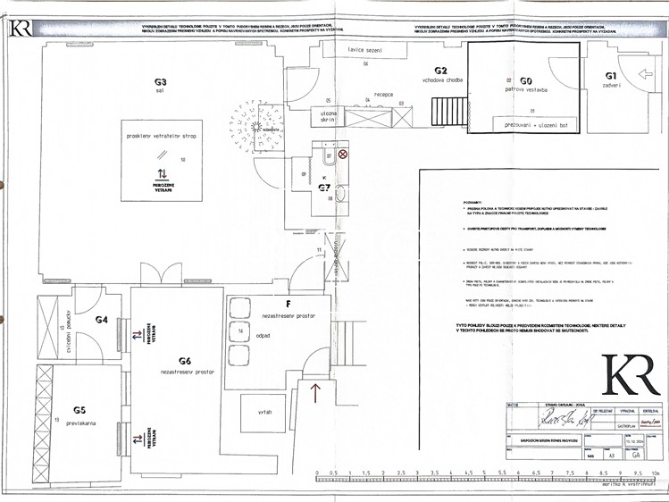Screen dimensions: 669x502
Task: Click the 'proskleny vetratelny strop' label
Action: pyautogui.click(x=162, y=136)
